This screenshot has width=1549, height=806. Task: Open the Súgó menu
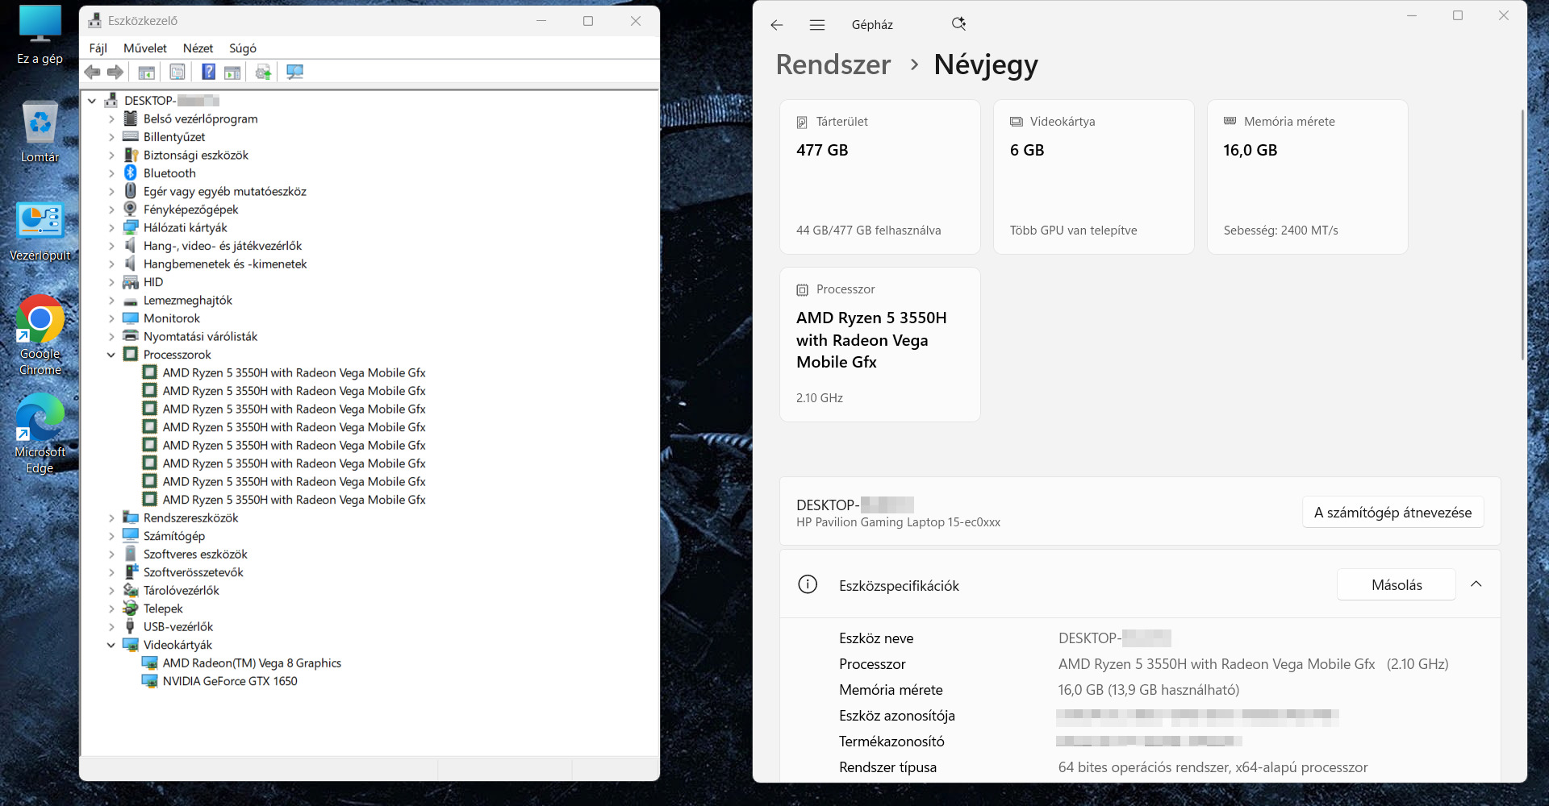coord(243,48)
